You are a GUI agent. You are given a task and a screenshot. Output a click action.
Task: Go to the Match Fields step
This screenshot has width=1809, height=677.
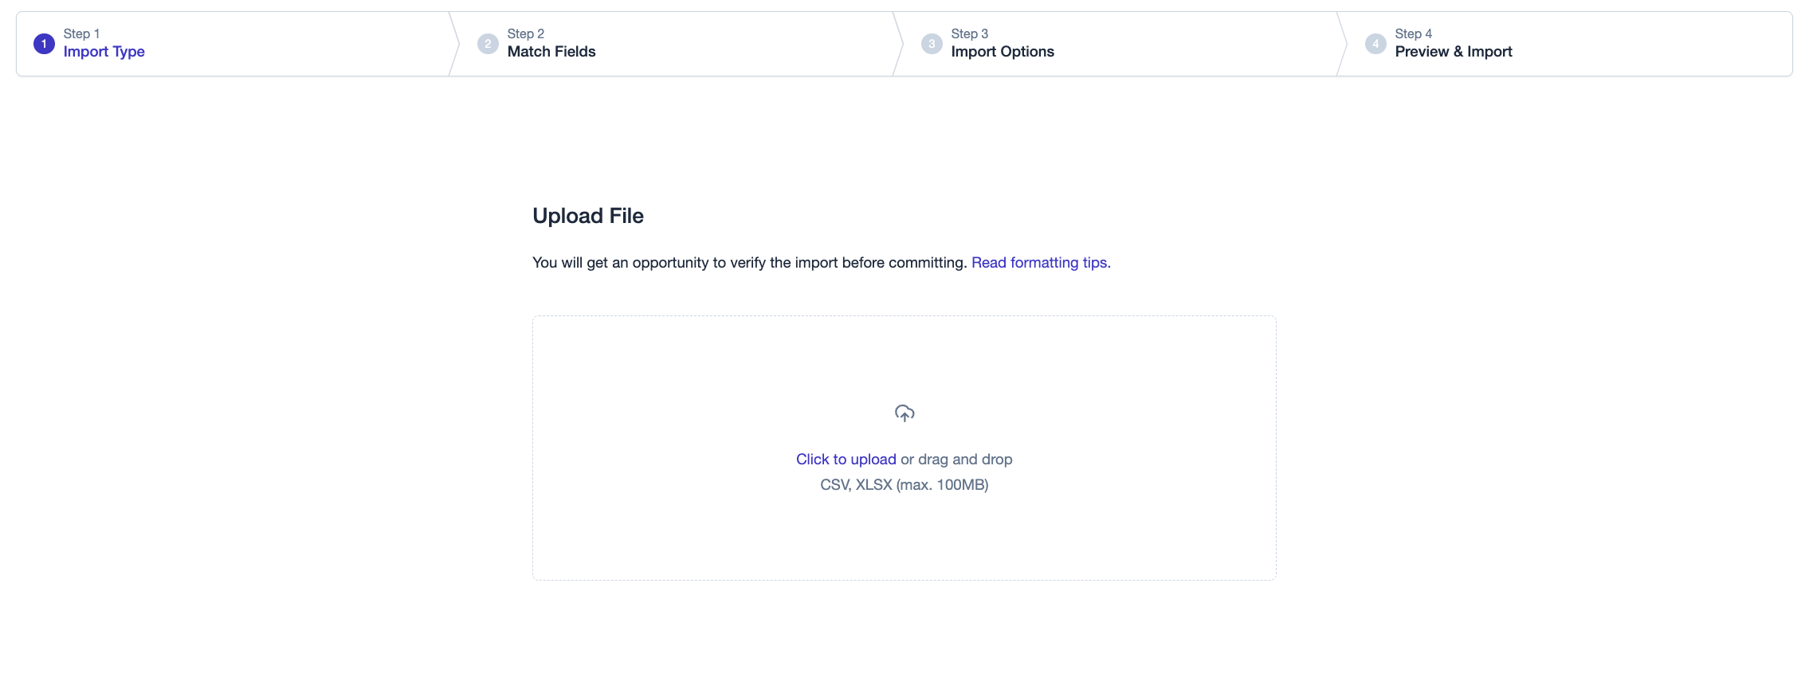[551, 52]
